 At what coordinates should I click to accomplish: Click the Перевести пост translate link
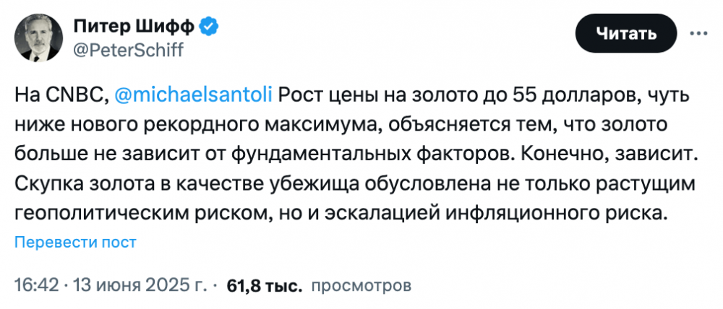point(75,242)
